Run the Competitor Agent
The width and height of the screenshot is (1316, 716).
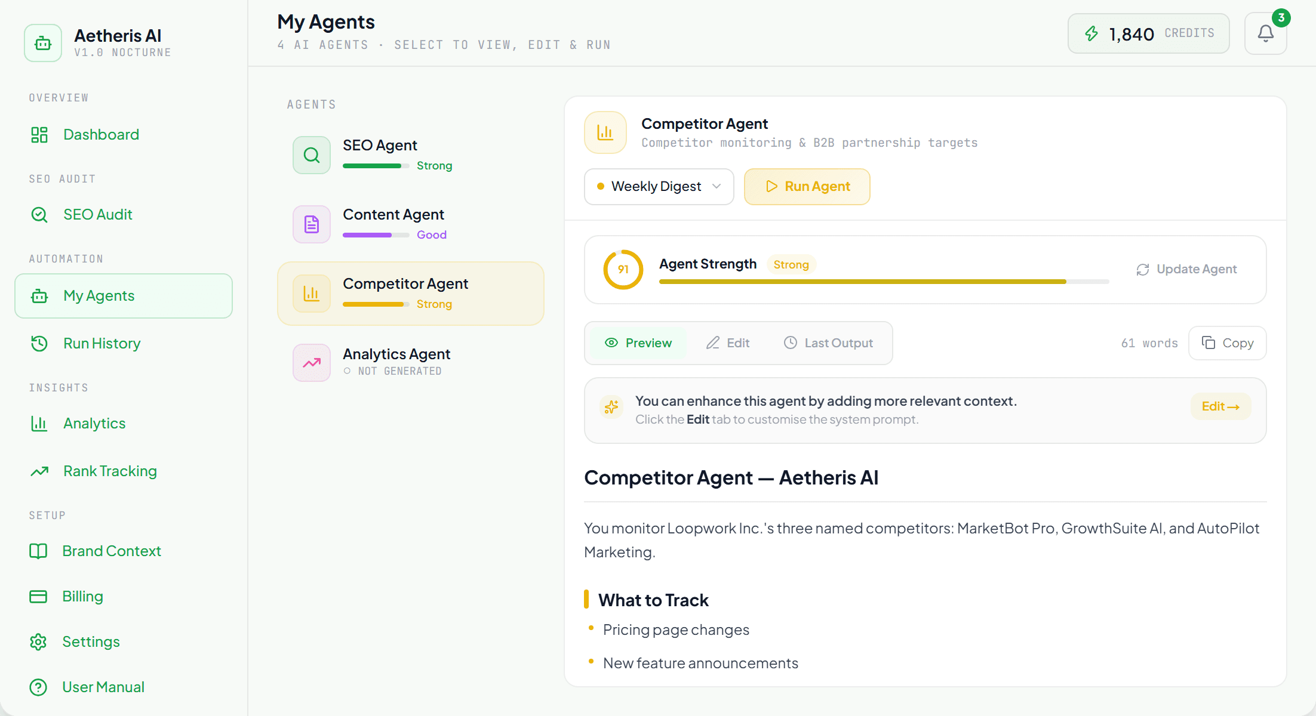pyautogui.click(x=807, y=187)
